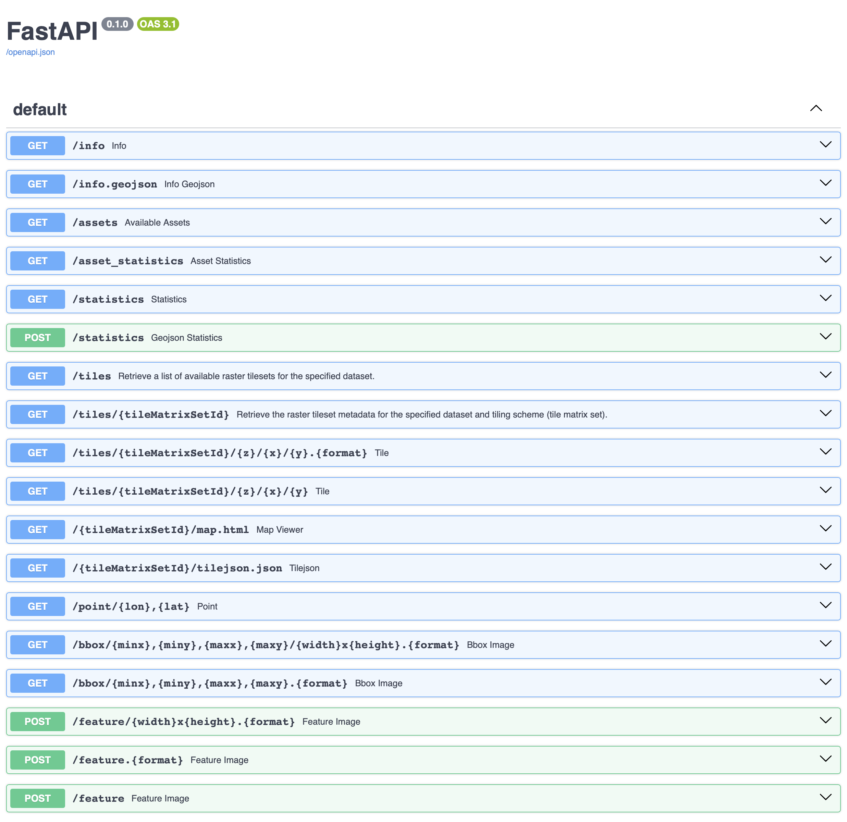Expand the /feature.{format} endpoint chevron
Screen dimensions: 847x822
[825, 759]
